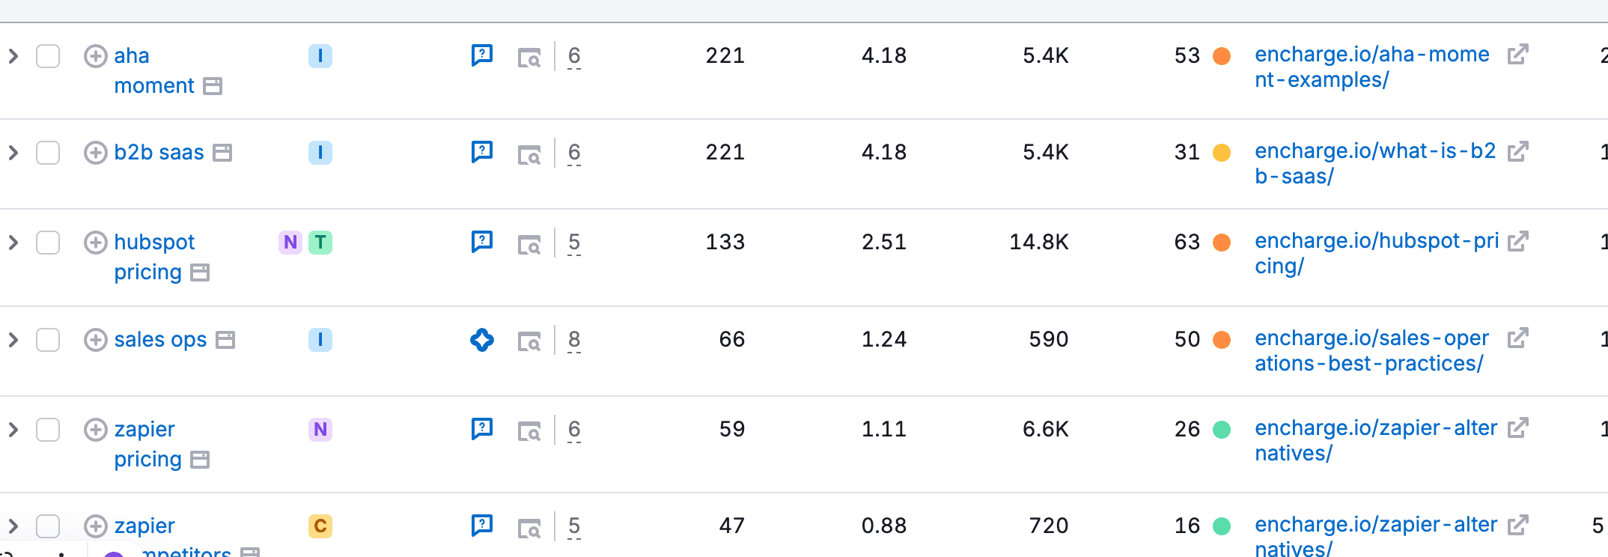Check the zapier pricing row checkbox
Screen dimensions: 1608x557
pos(48,430)
